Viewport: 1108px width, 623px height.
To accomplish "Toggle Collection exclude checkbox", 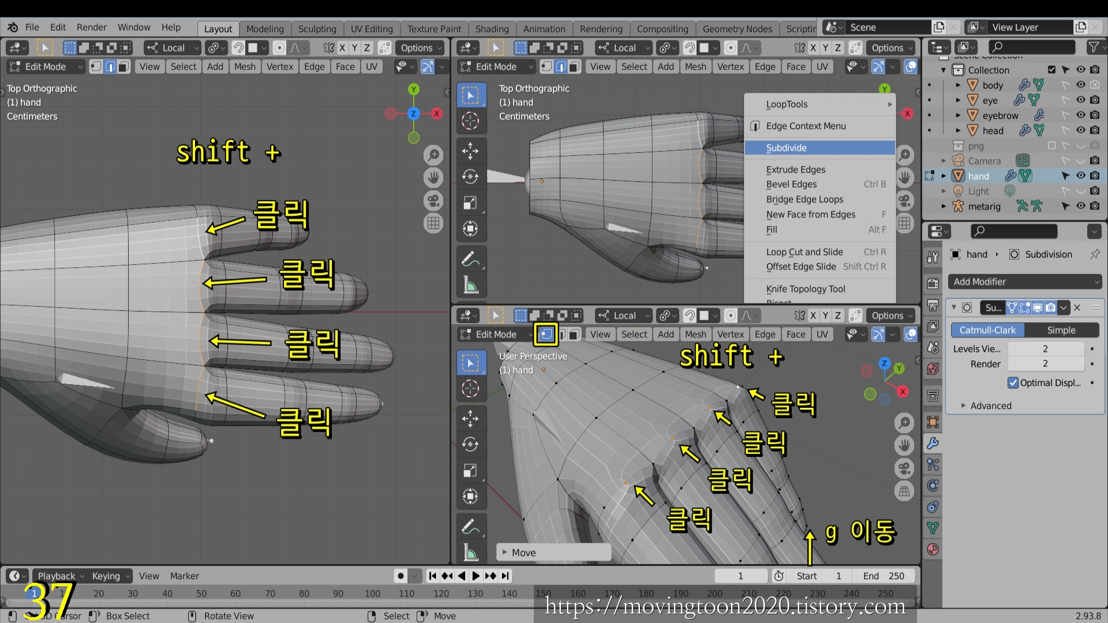I will (1051, 70).
